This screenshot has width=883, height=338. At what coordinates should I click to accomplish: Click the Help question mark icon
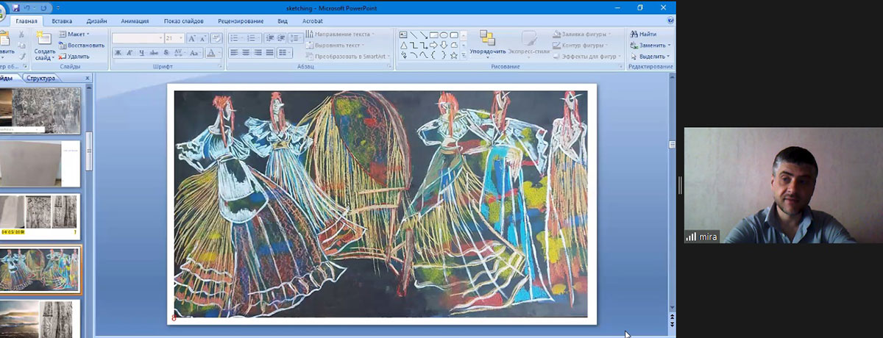[x=670, y=21]
